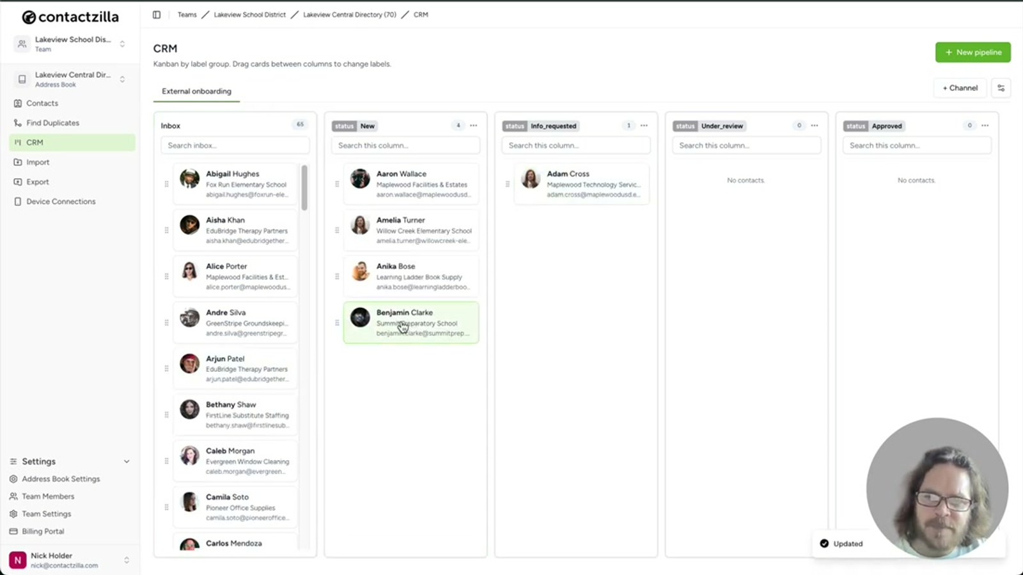Click the New pipeline button
Screen dimensions: 1023x575
tap(972, 52)
